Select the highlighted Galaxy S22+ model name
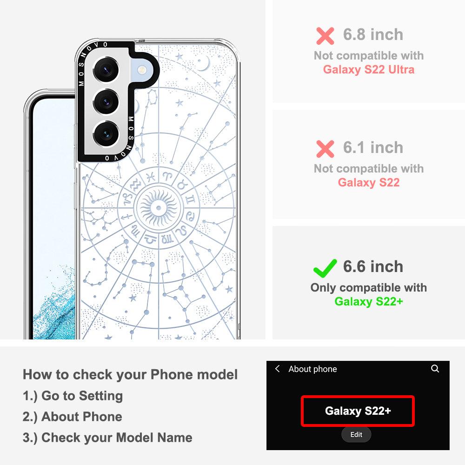 tap(358, 411)
